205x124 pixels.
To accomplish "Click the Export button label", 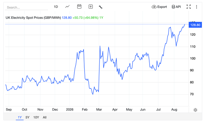I will click(162, 7).
